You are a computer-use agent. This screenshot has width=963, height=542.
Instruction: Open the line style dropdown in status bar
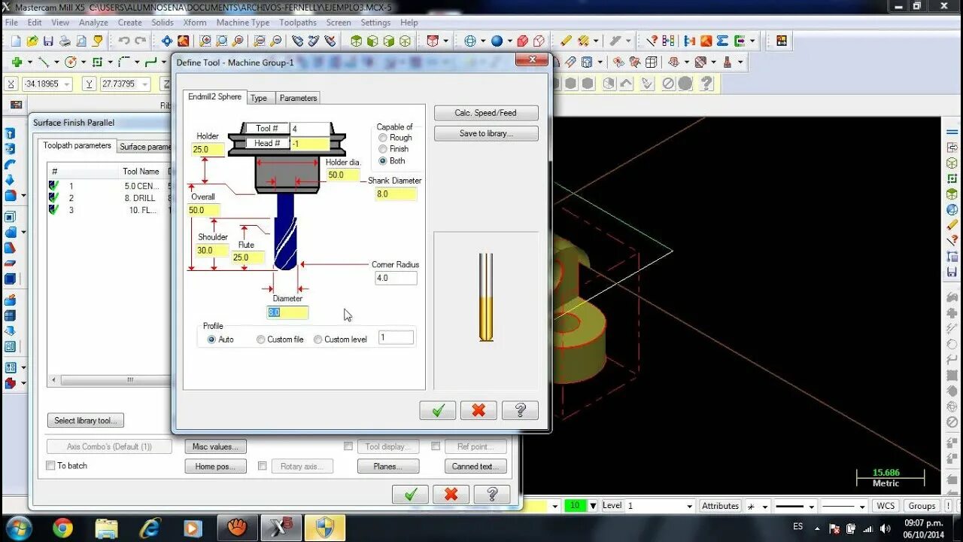(x=810, y=506)
